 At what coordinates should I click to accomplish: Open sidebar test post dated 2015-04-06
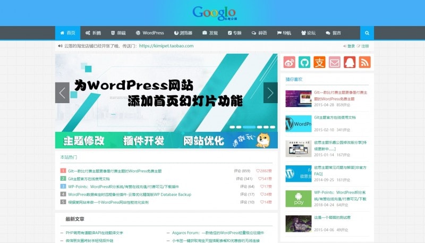click(333, 217)
